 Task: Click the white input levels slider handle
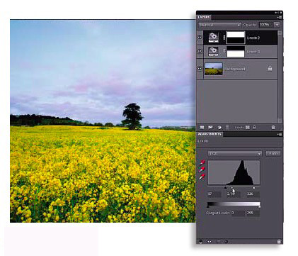click(254, 188)
